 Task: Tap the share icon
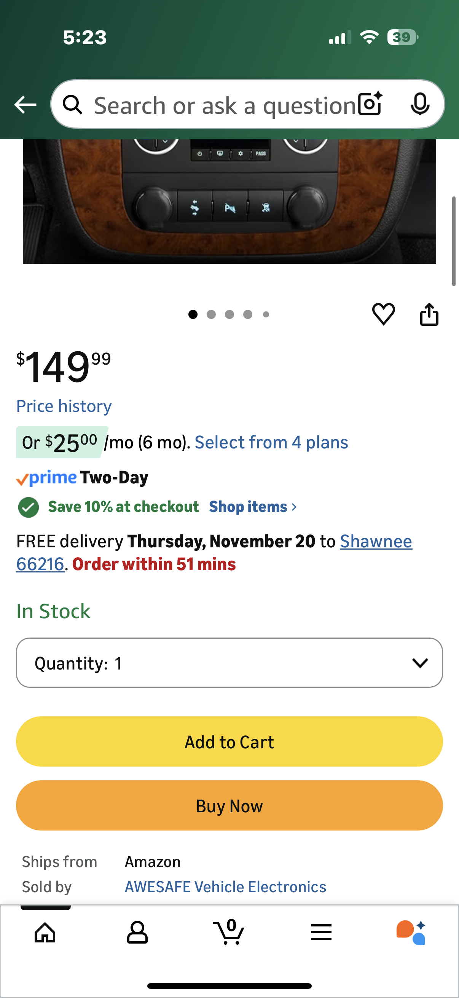click(x=429, y=314)
